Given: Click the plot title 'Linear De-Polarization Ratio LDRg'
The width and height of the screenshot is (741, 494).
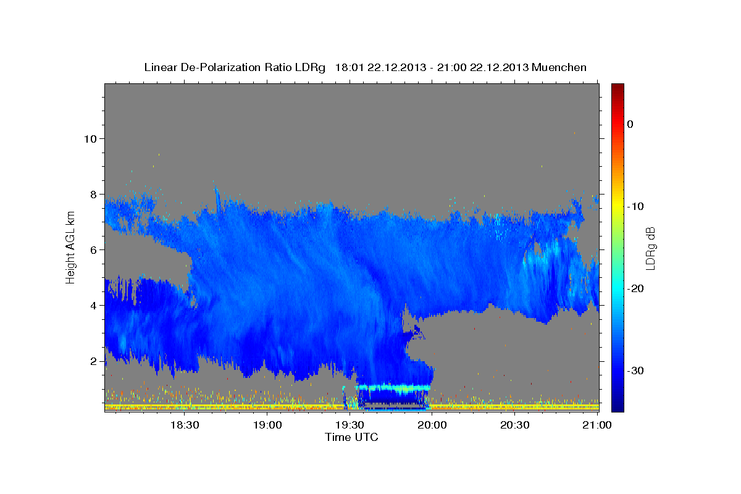Looking at the screenshot, I should (234, 67).
